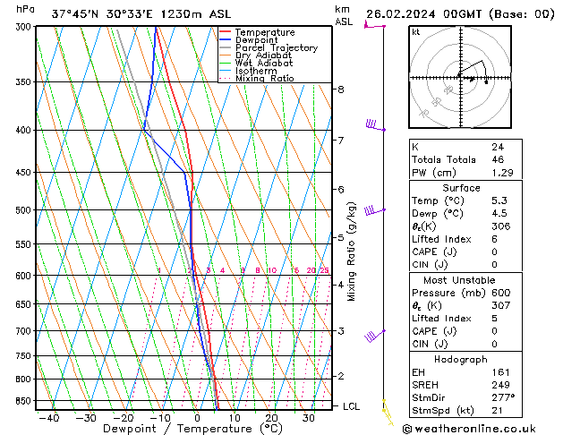Select the Dewpoint entry in the legend
Screen dimensions: 563x435
(x=256, y=40)
